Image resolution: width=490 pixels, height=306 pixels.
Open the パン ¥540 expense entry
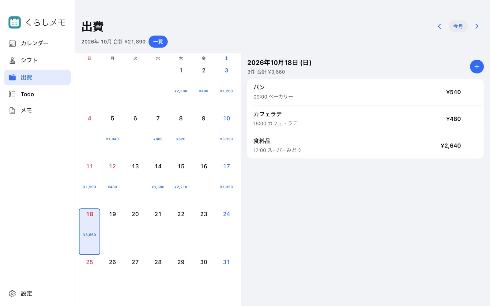pyautogui.click(x=365, y=92)
